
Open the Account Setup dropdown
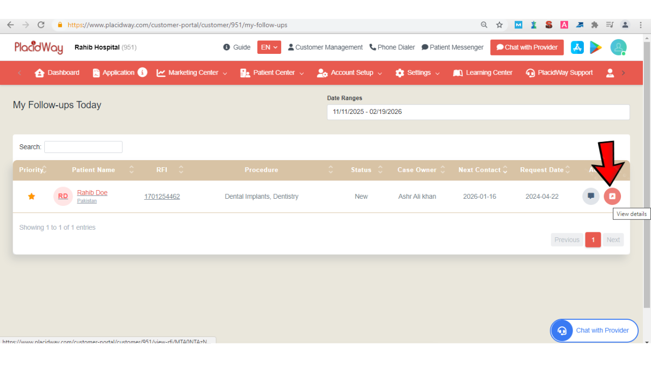click(x=350, y=73)
